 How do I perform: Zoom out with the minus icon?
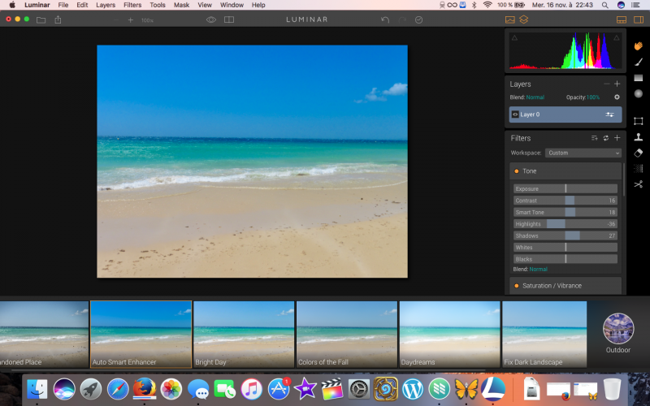(116, 19)
